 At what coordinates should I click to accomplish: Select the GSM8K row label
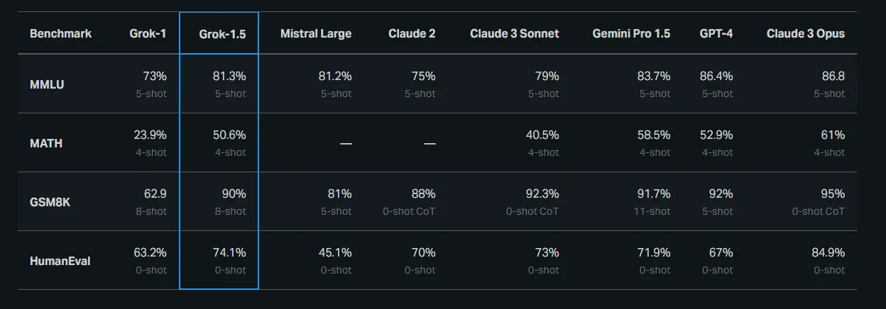pyautogui.click(x=50, y=202)
